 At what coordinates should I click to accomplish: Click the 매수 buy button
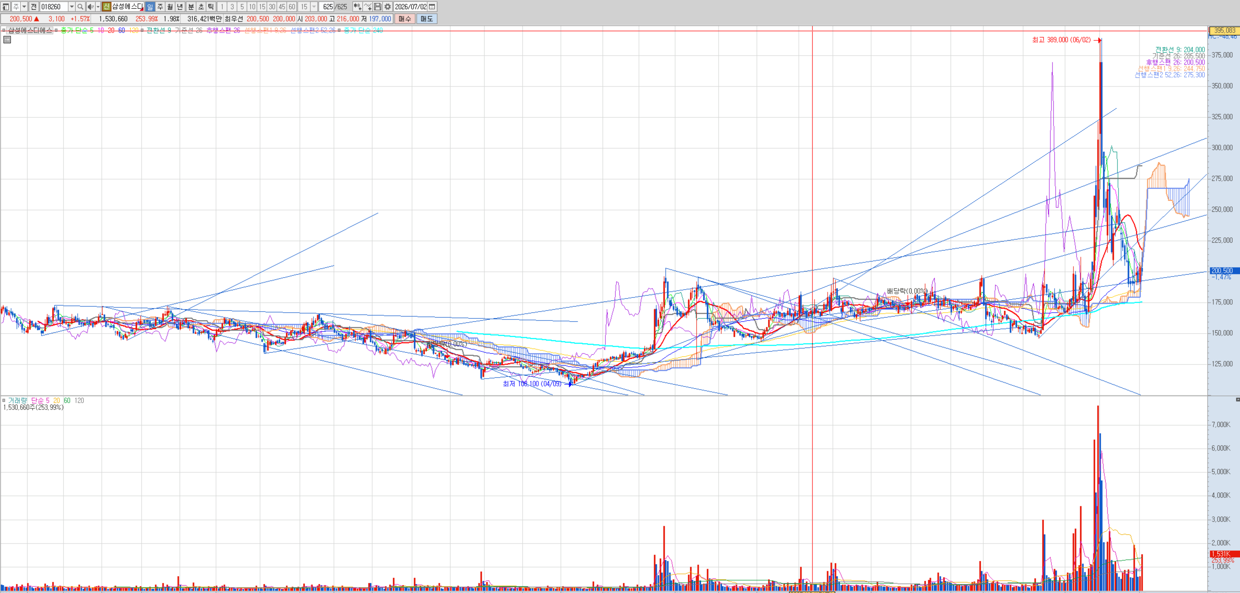(x=405, y=19)
